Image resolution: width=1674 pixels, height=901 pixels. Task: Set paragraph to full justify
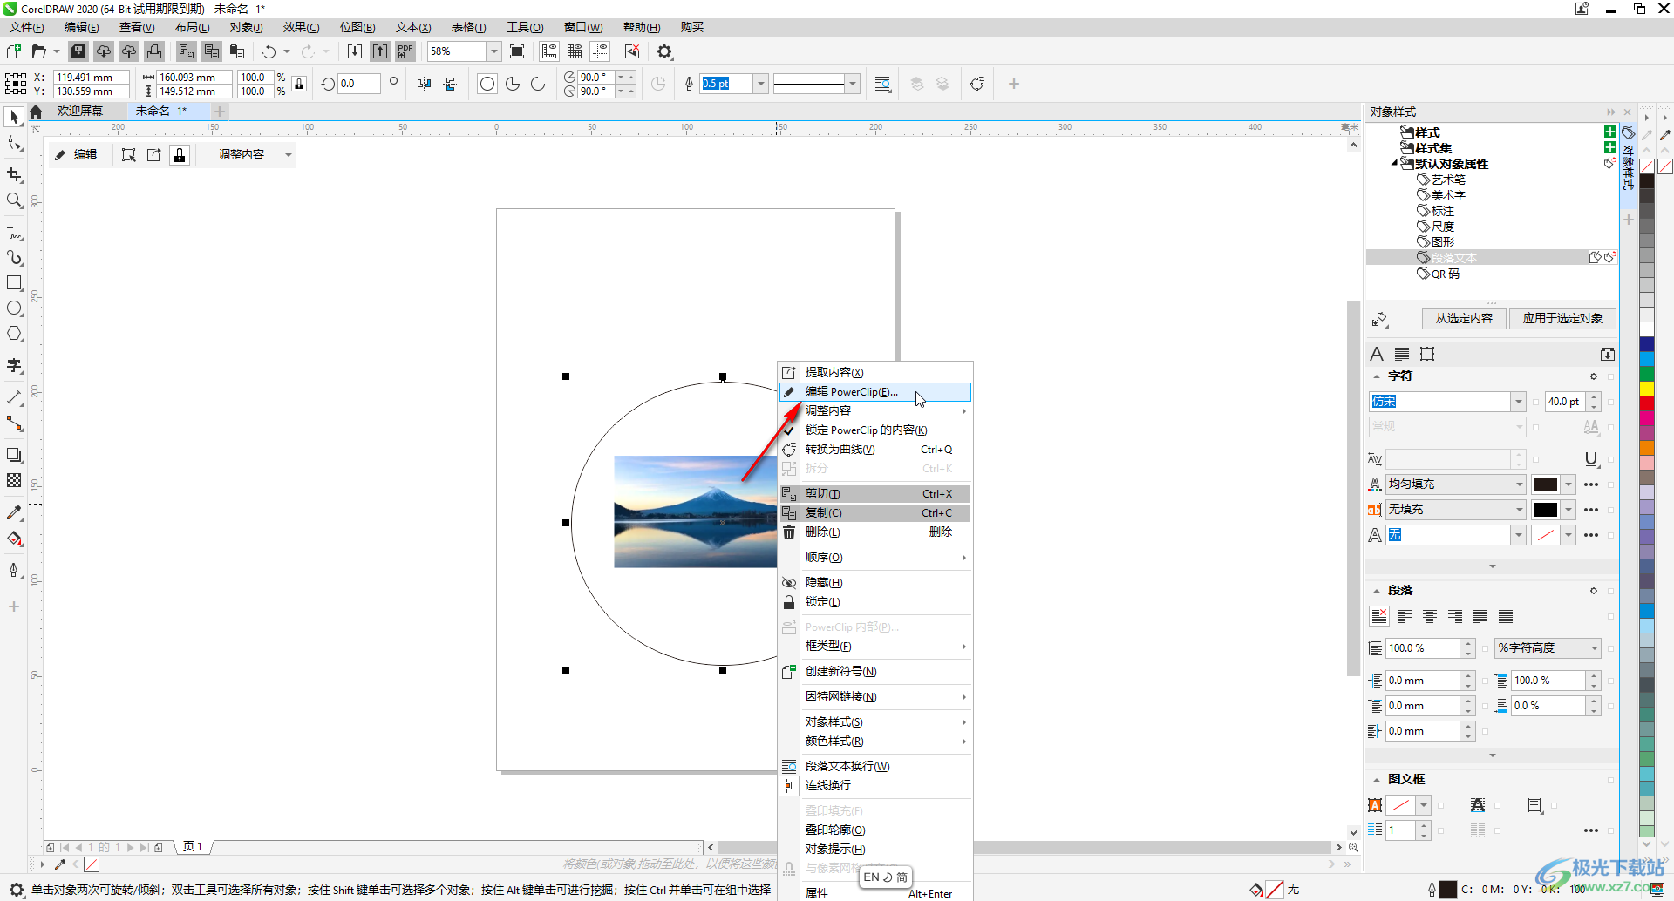(1480, 616)
